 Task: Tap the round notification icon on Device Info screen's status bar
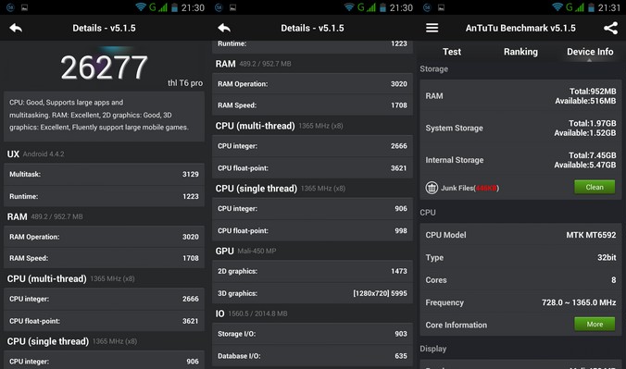point(427,7)
